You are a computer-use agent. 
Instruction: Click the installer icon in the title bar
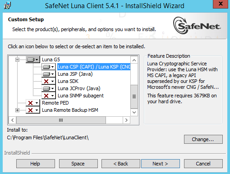[x=7, y=5]
